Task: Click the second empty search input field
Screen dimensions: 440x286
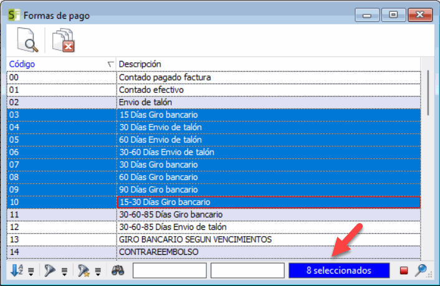Action: coord(247,270)
